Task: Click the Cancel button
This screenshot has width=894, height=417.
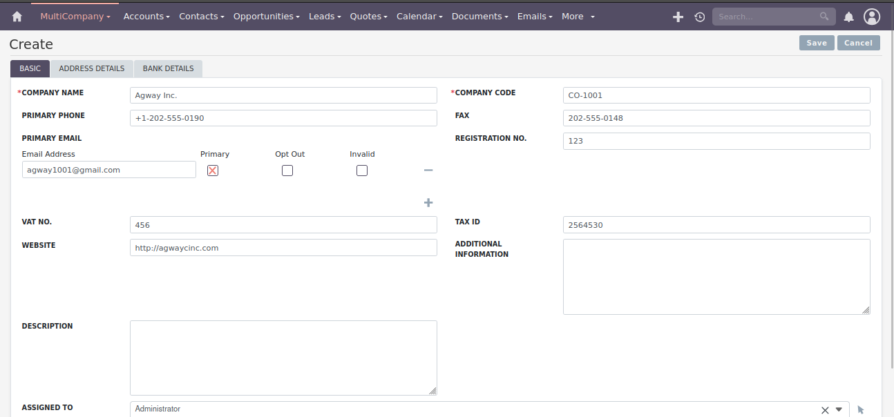Action: (x=858, y=43)
